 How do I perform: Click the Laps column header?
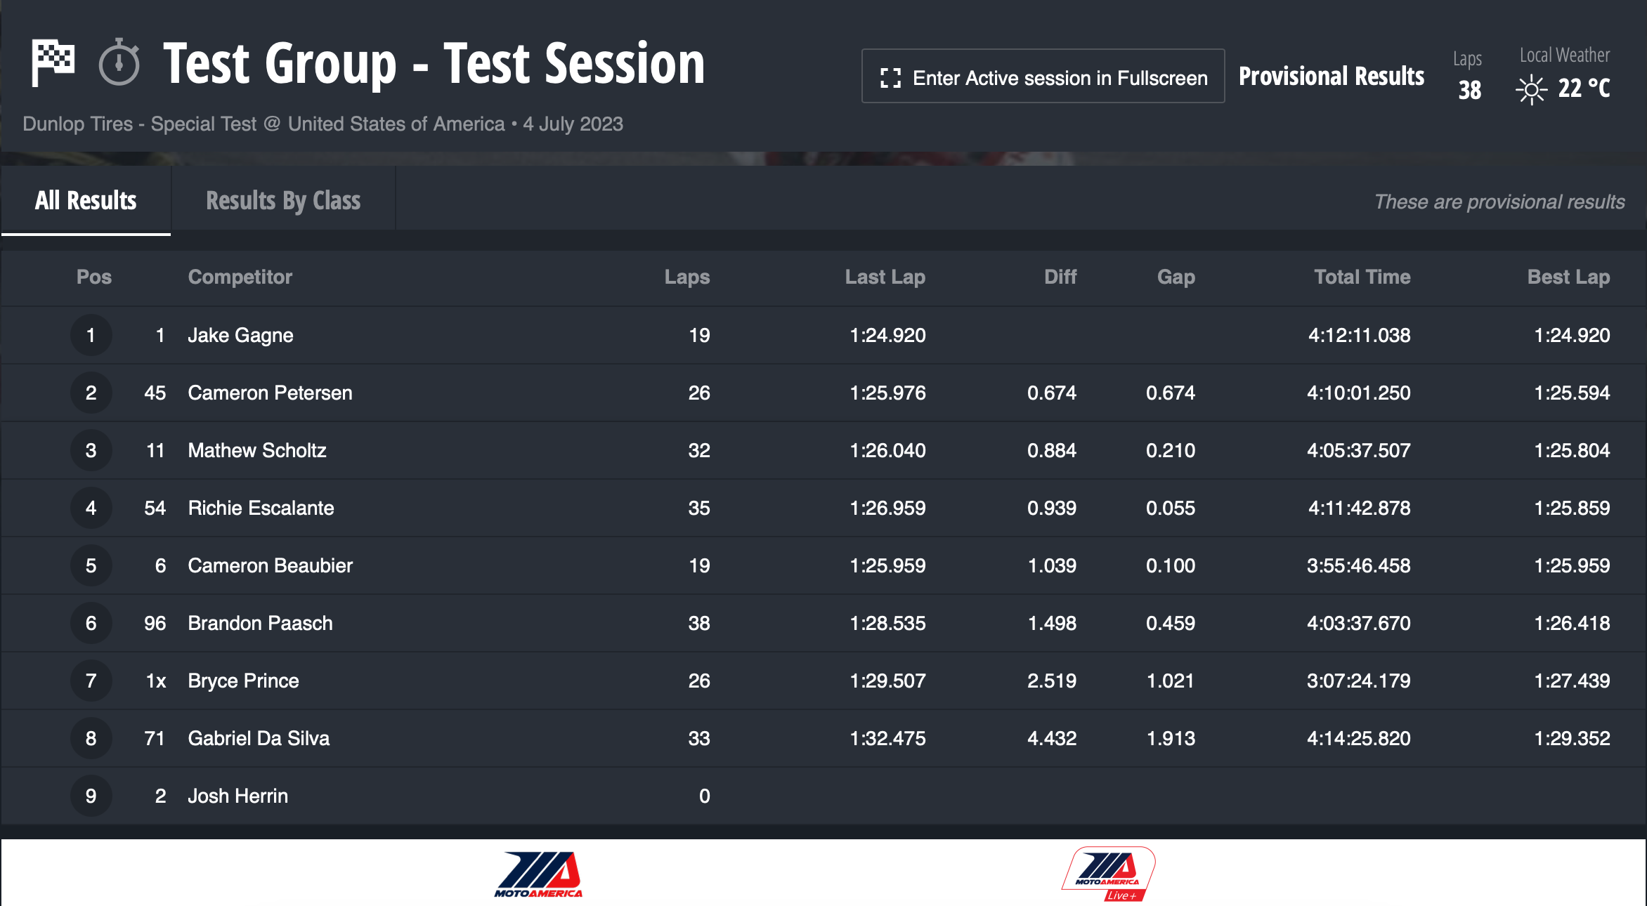point(686,277)
